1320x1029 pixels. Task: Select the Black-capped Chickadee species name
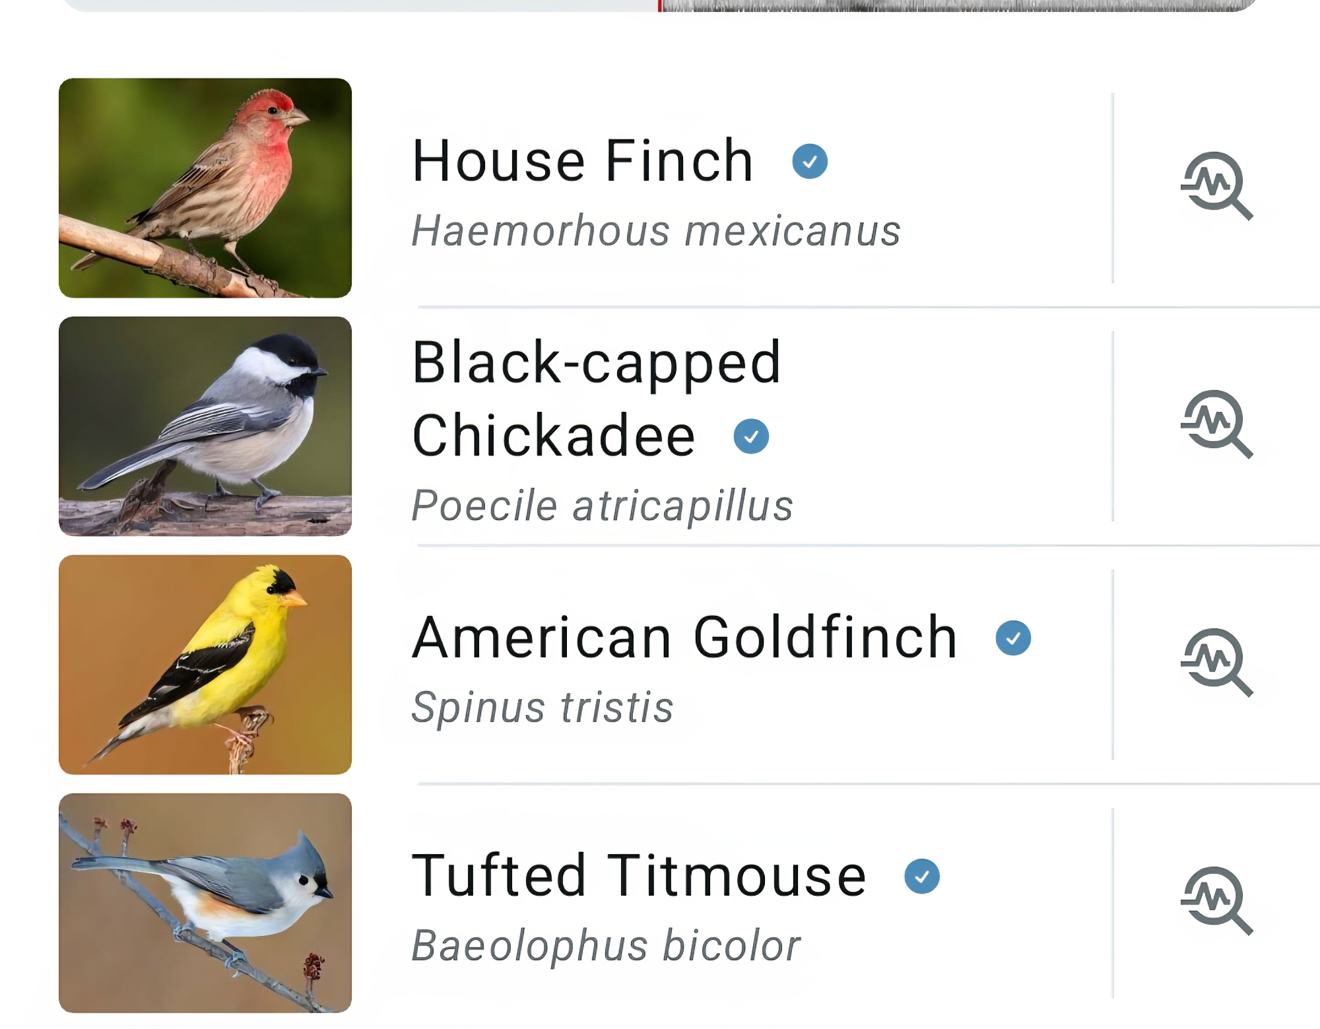coord(595,399)
